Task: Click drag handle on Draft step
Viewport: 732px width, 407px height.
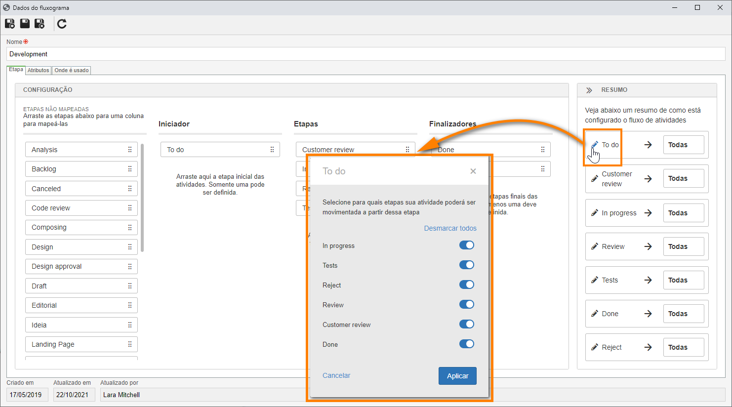Action: [130, 286]
